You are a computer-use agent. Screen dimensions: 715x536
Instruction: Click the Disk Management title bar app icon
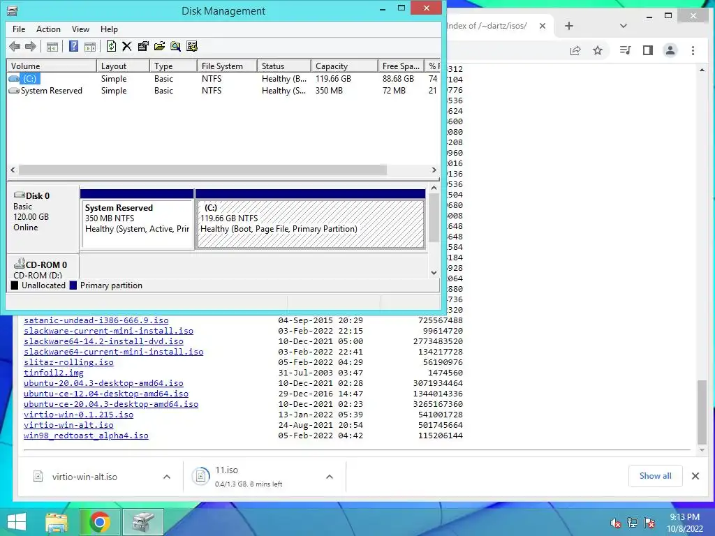pos(13,10)
